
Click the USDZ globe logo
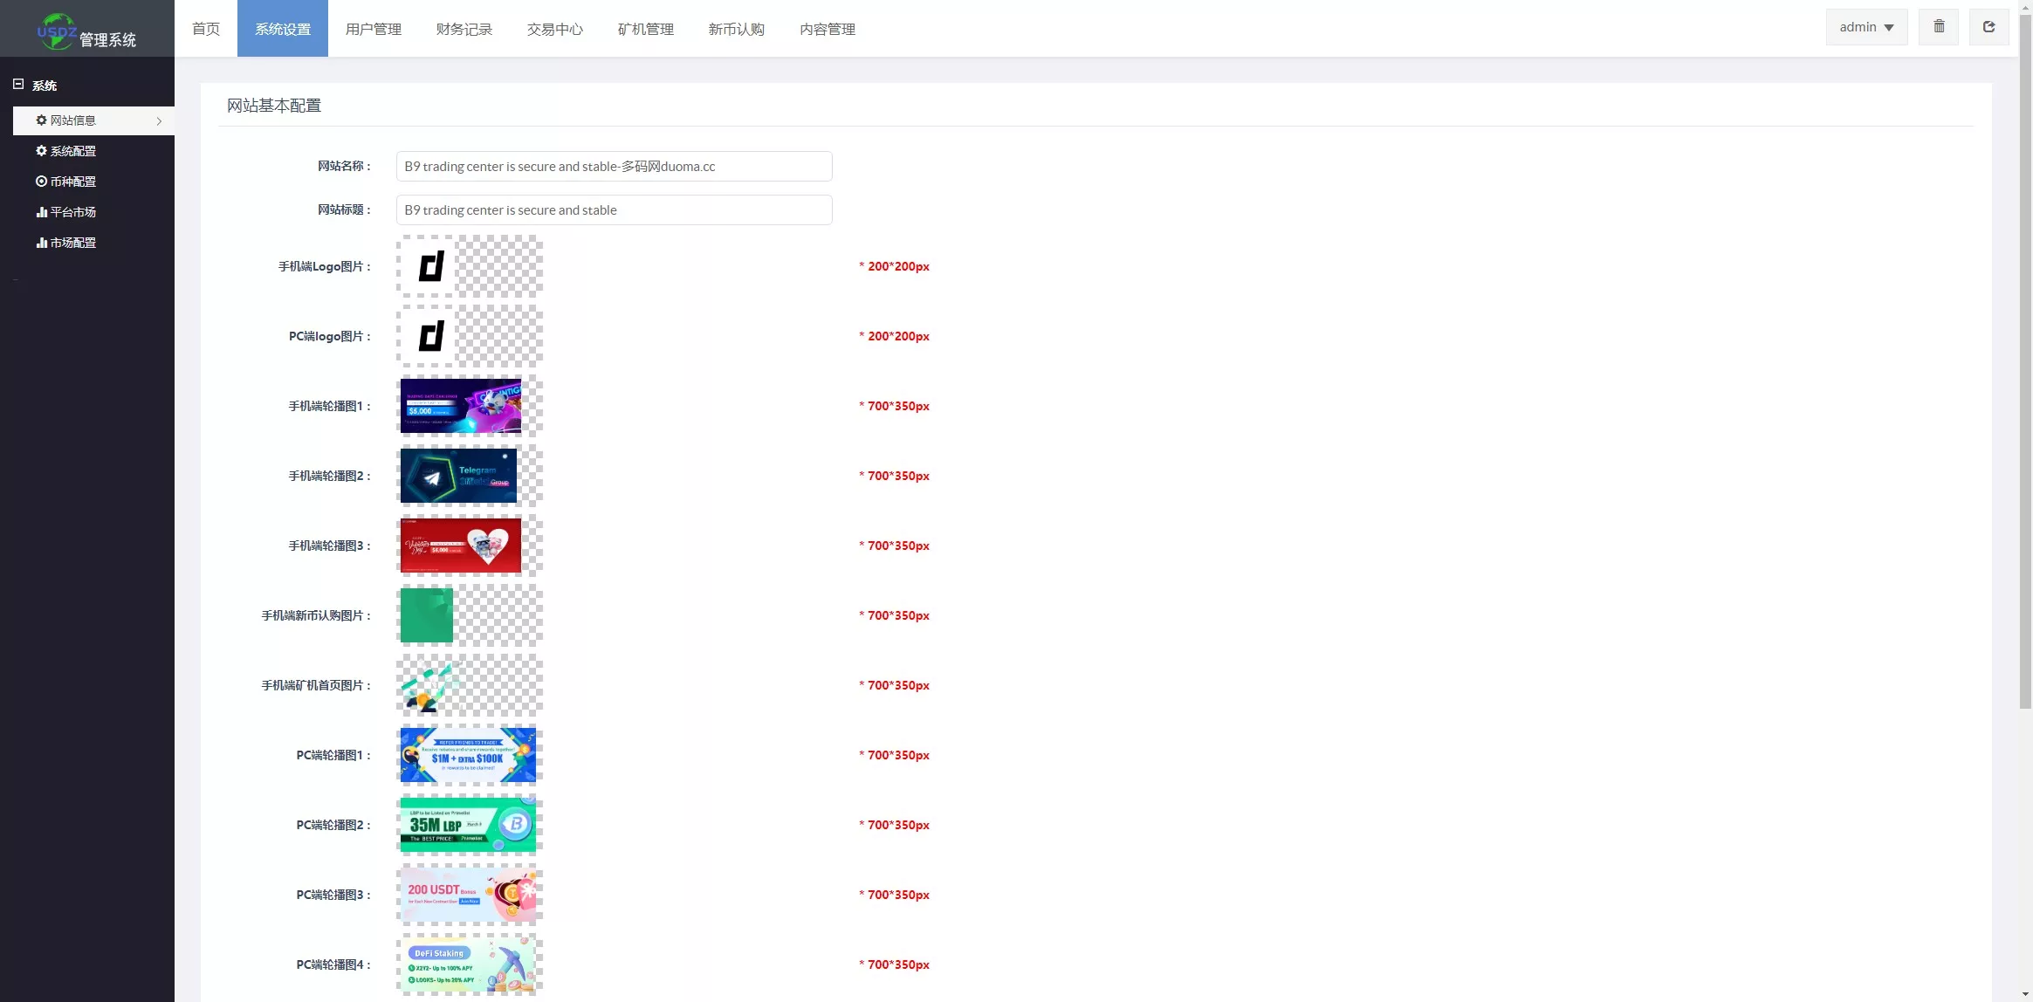pyautogui.click(x=56, y=31)
